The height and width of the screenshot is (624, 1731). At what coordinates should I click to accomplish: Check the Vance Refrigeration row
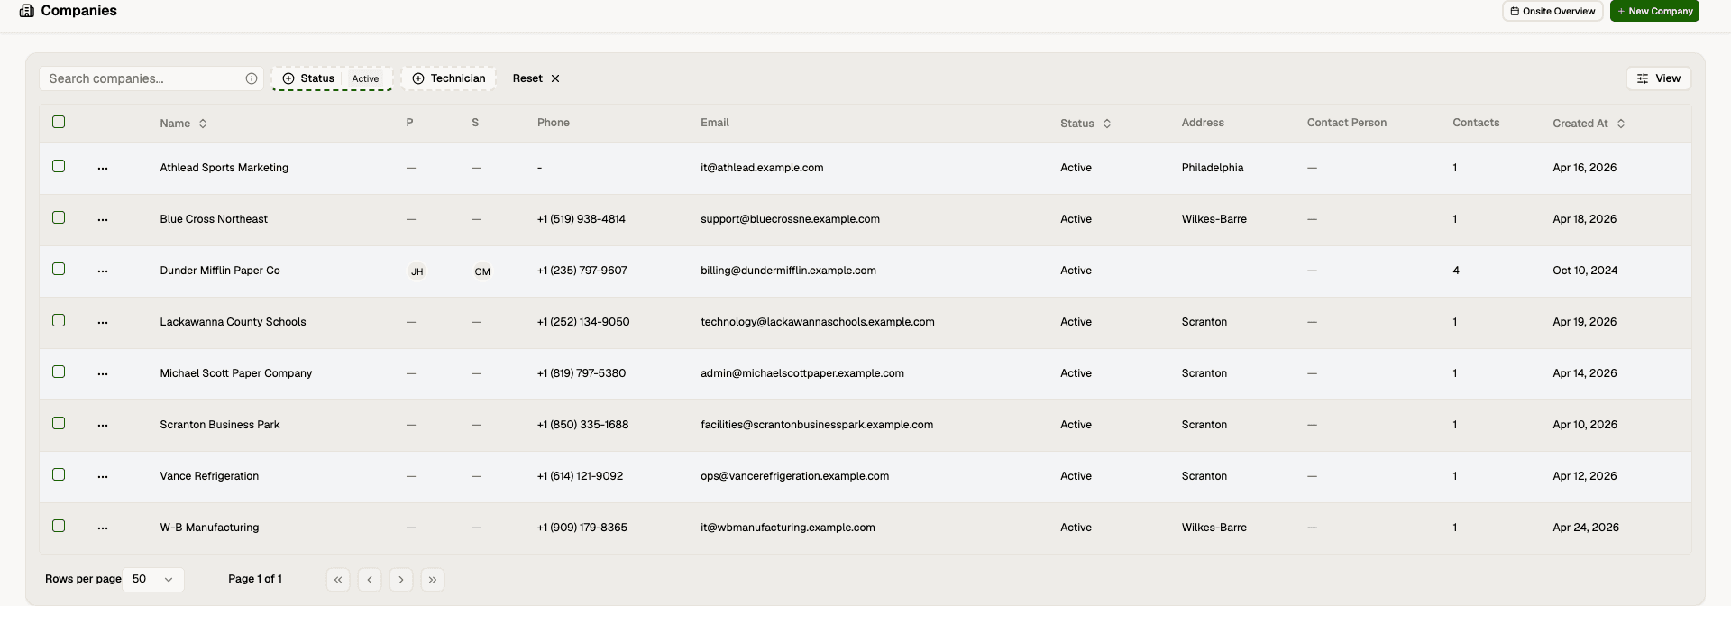[x=59, y=474]
